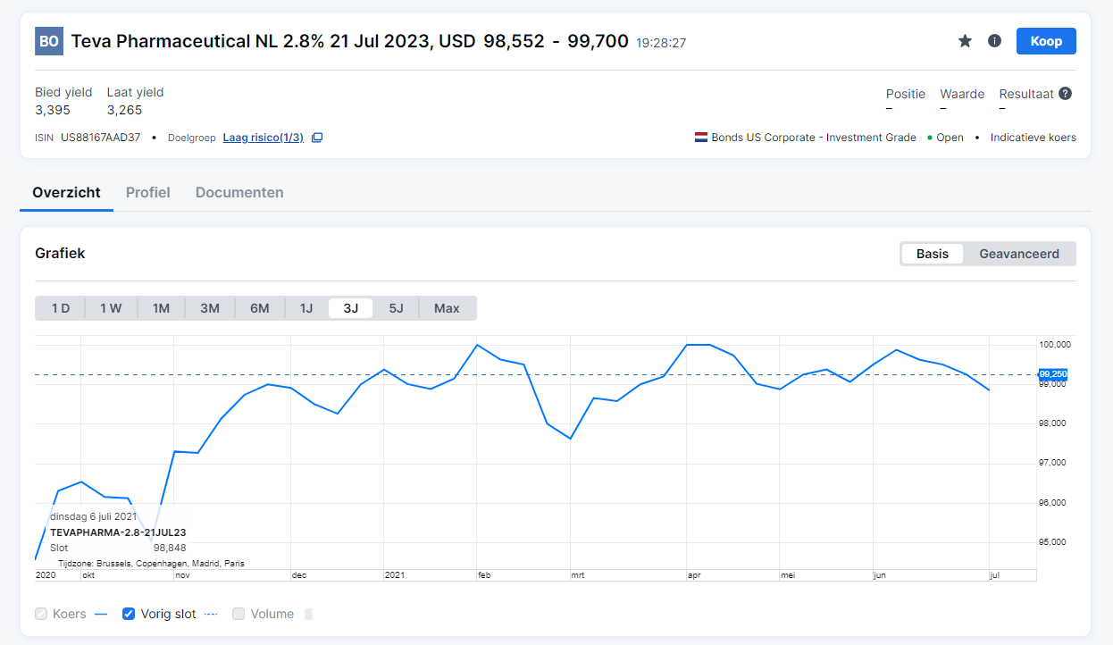1113x645 pixels.
Task: Click the BO bond type badge
Action: [49, 41]
